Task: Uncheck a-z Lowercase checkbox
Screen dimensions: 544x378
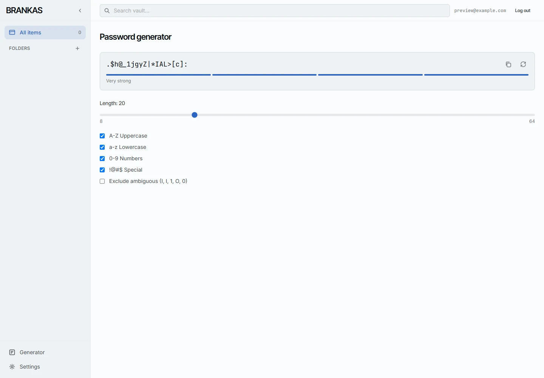Action: [102, 147]
